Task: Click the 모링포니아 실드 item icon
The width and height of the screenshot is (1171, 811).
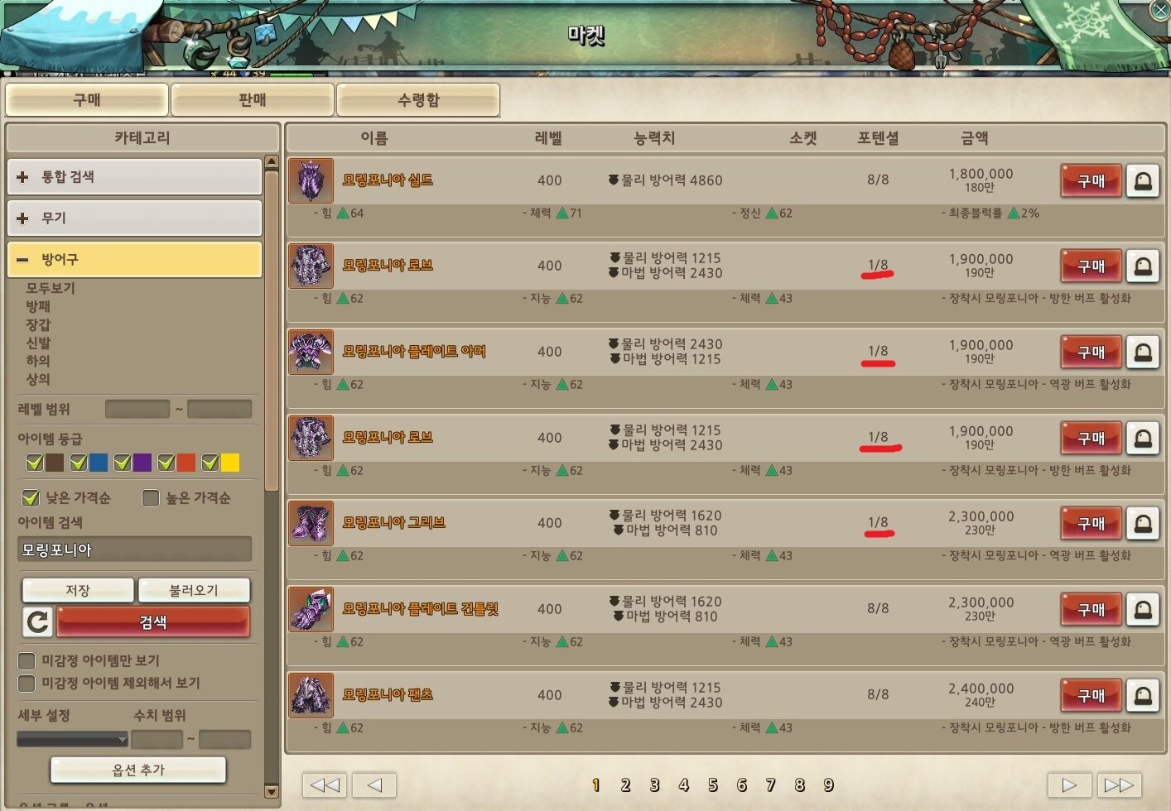Action: [311, 180]
